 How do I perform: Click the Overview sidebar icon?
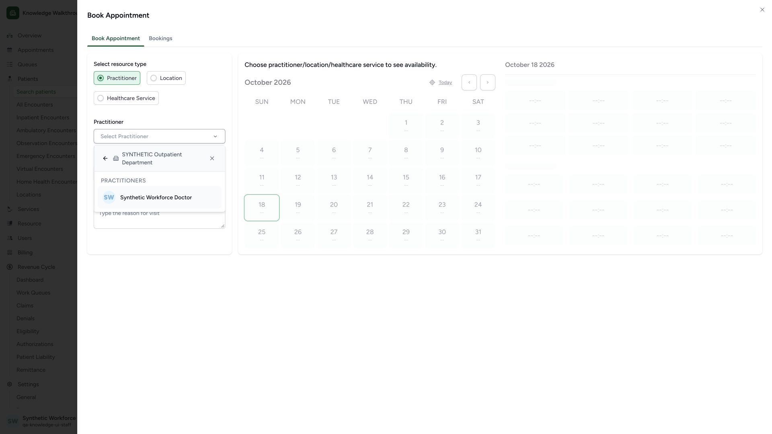10,35
